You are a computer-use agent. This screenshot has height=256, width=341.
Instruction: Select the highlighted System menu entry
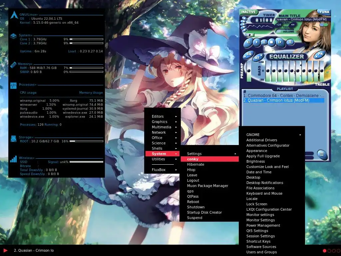[163, 154]
